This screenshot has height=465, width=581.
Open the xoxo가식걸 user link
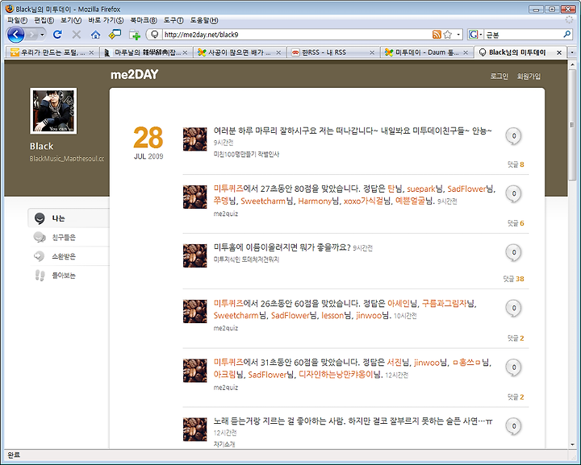point(363,201)
